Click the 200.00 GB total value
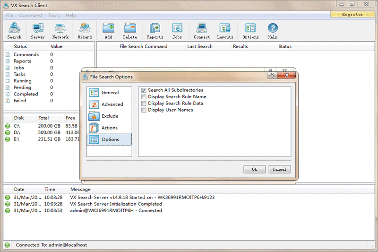This screenshot has width=378, height=252. pyautogui.click(x=49, y=126)
